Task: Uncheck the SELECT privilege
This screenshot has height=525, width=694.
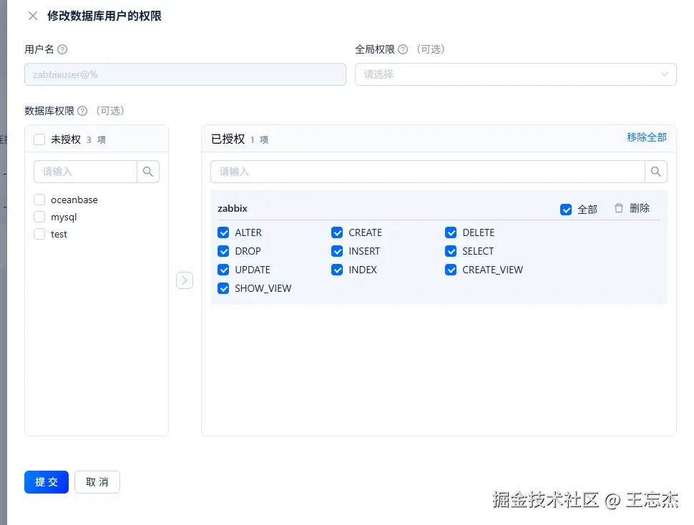Action: pyautogui.click(x=451, y=251)
